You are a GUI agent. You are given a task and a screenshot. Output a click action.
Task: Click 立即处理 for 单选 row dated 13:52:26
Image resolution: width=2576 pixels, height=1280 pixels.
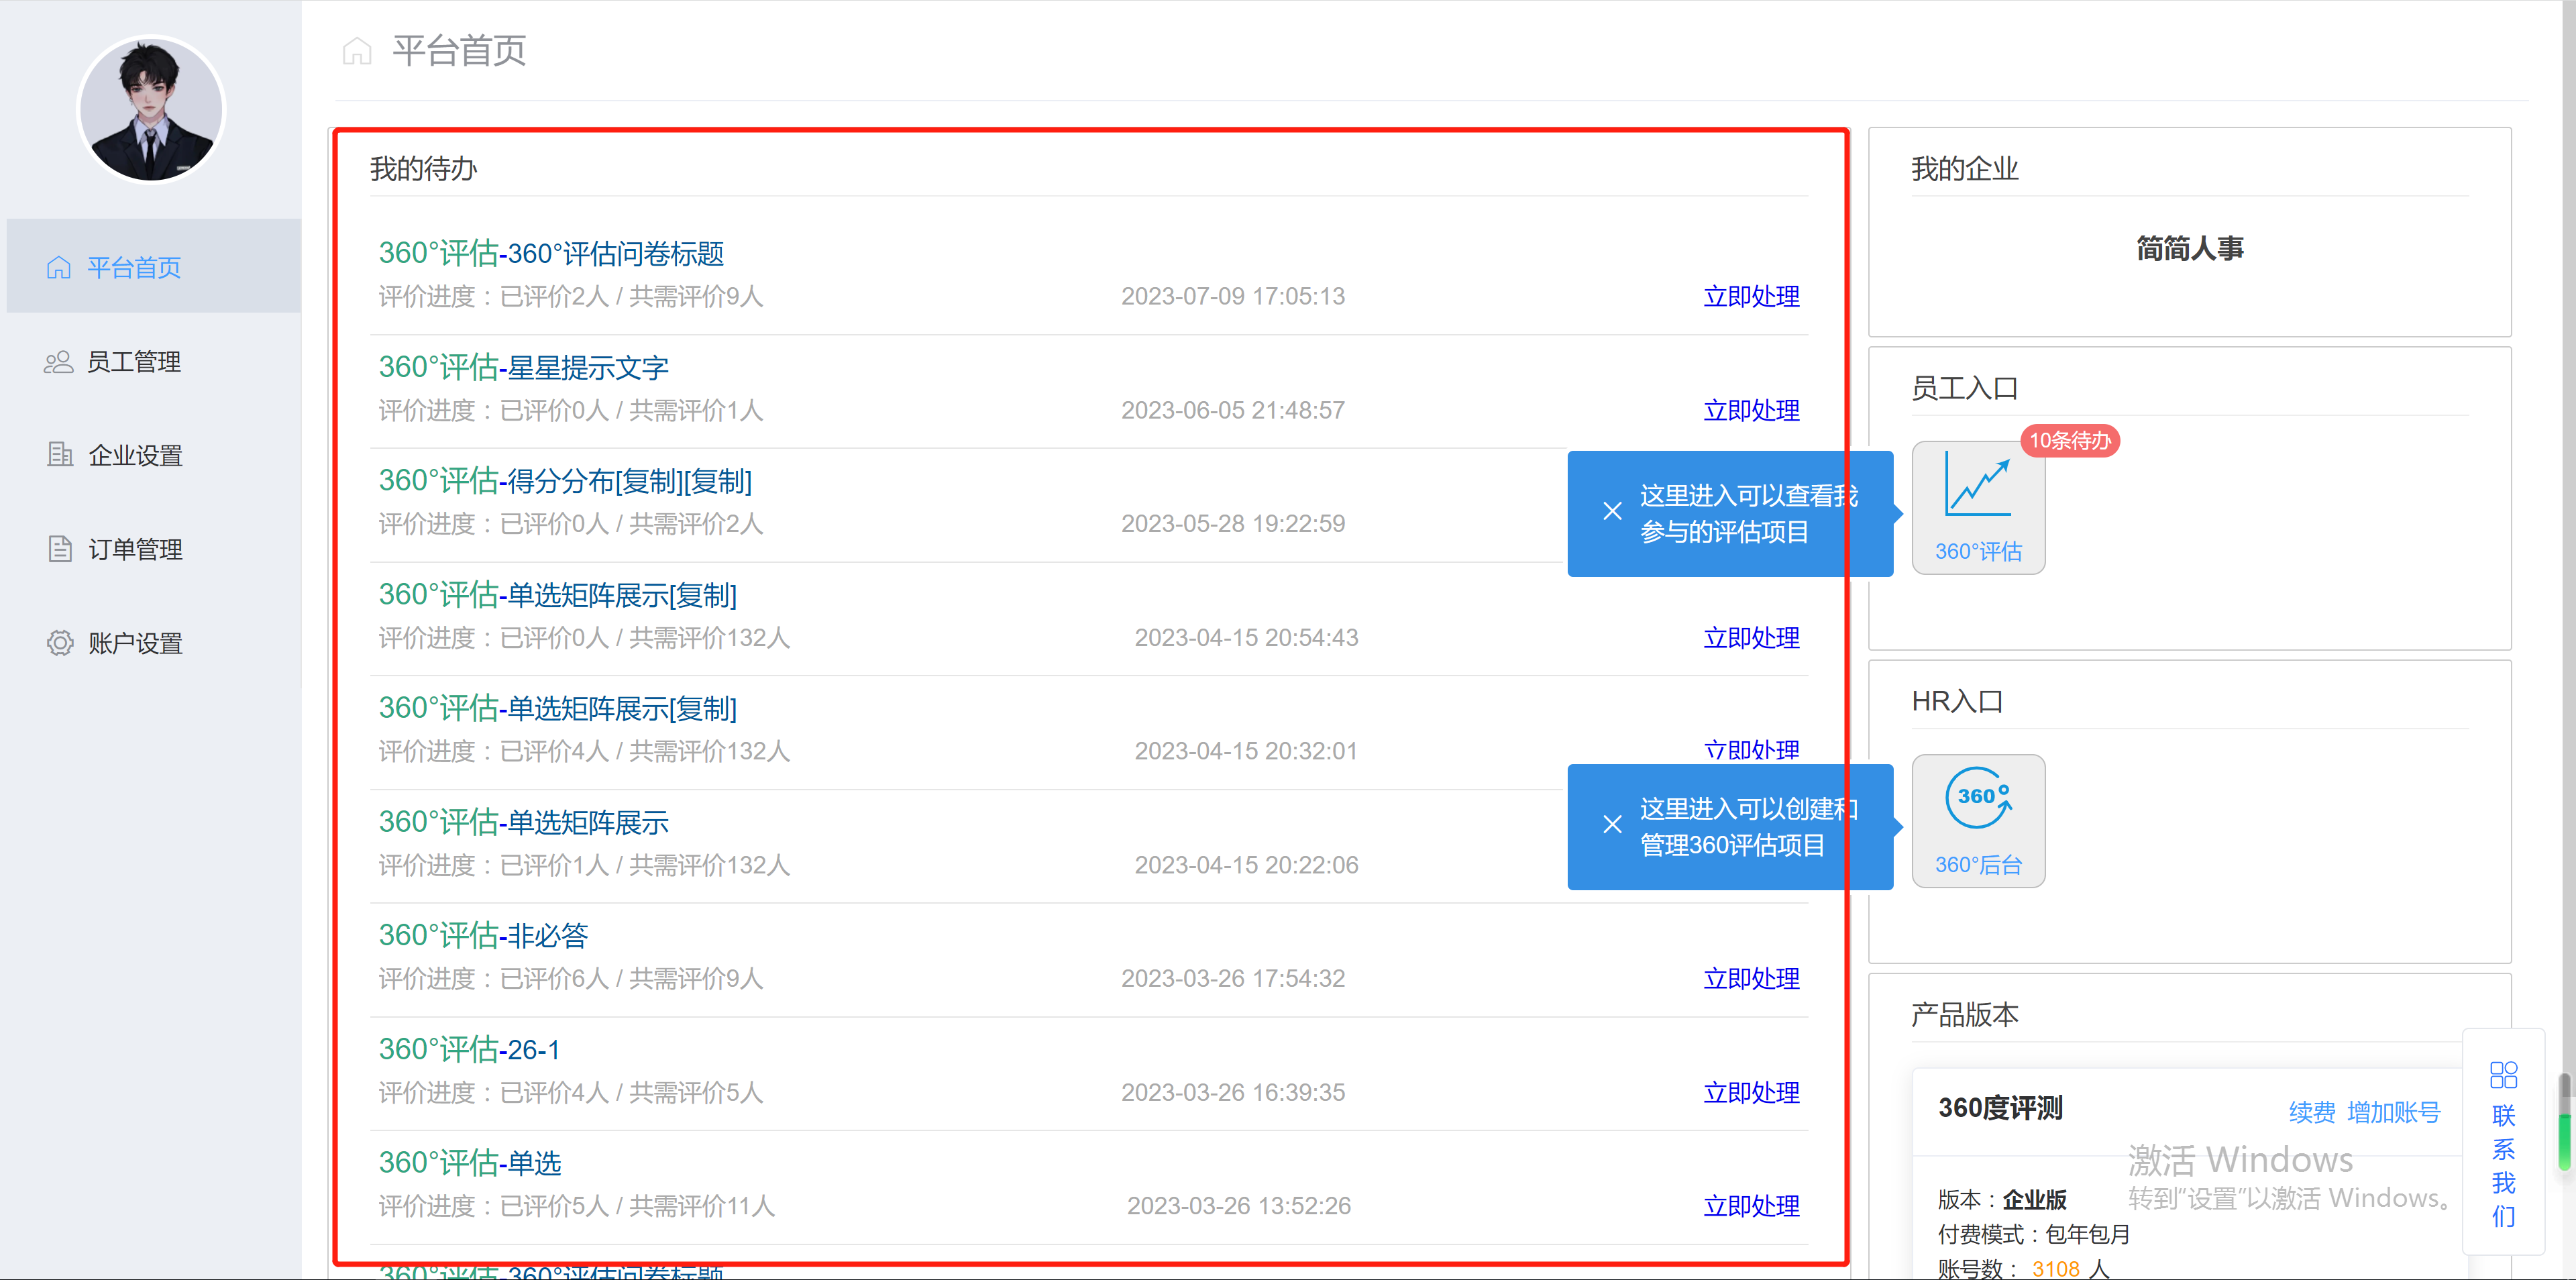(1751, 1207)
